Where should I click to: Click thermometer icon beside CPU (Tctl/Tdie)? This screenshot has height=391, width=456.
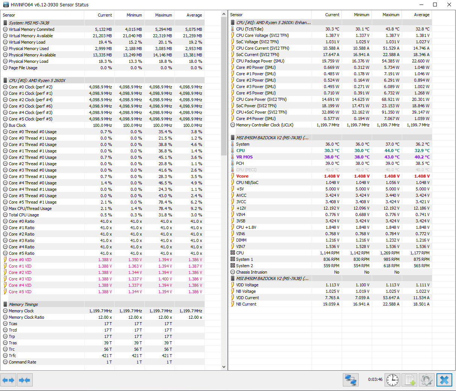pos(233,29)
